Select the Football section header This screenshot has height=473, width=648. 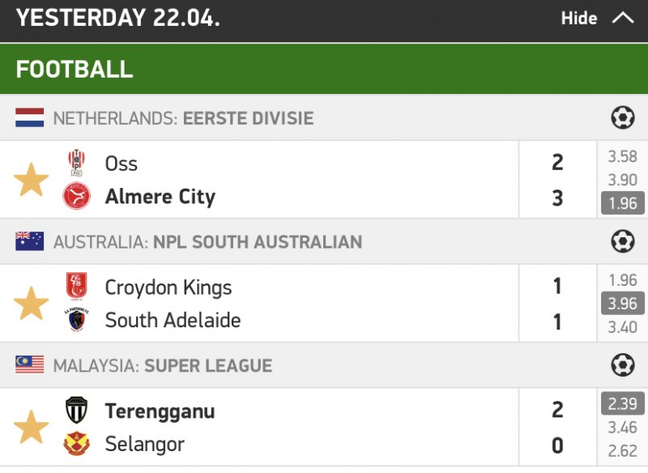75,69
